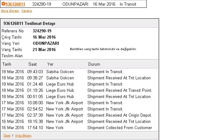This screenshot has width=219, height=140.
Task: Select the Tarih column header
Action: (7, 64)
